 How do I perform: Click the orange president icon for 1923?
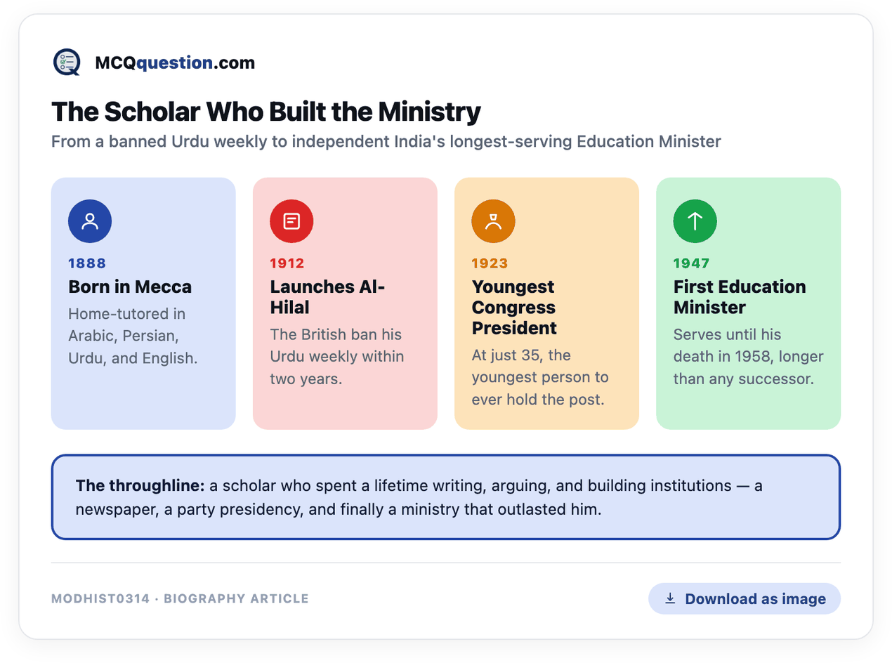[x=493, y=221]
